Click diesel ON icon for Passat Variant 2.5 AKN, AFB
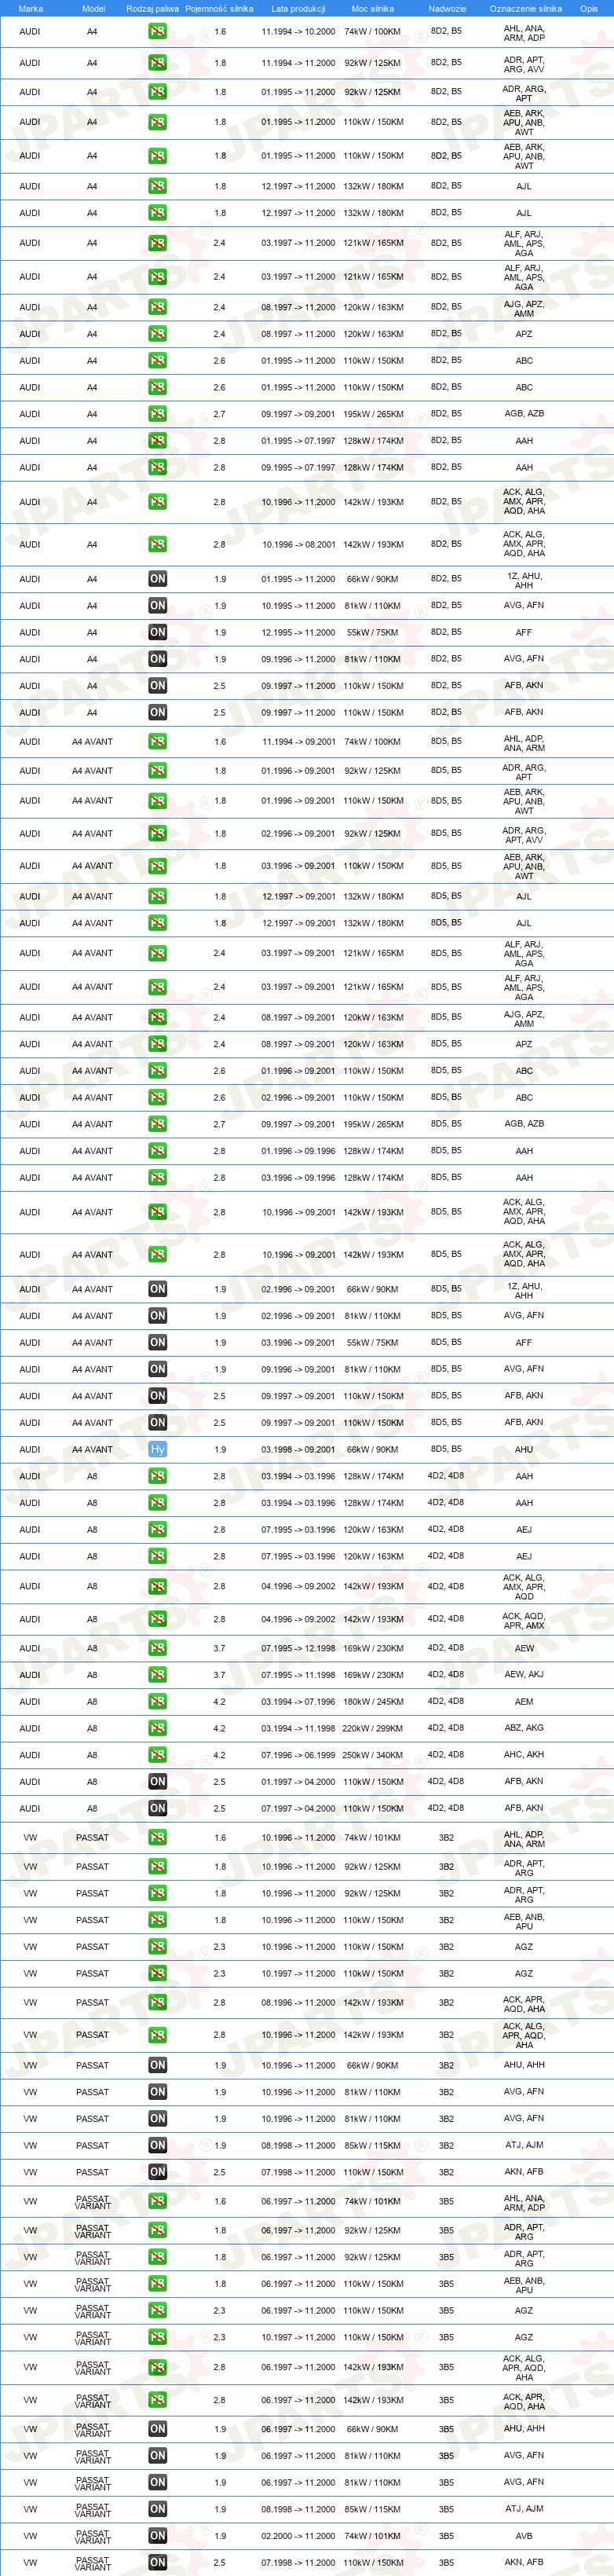This screenshot has width=614, height=2576. 157,2563
